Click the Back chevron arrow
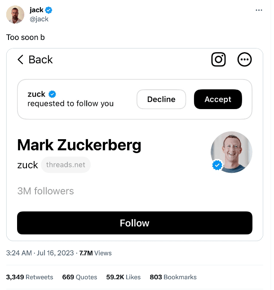 [20, 60]
